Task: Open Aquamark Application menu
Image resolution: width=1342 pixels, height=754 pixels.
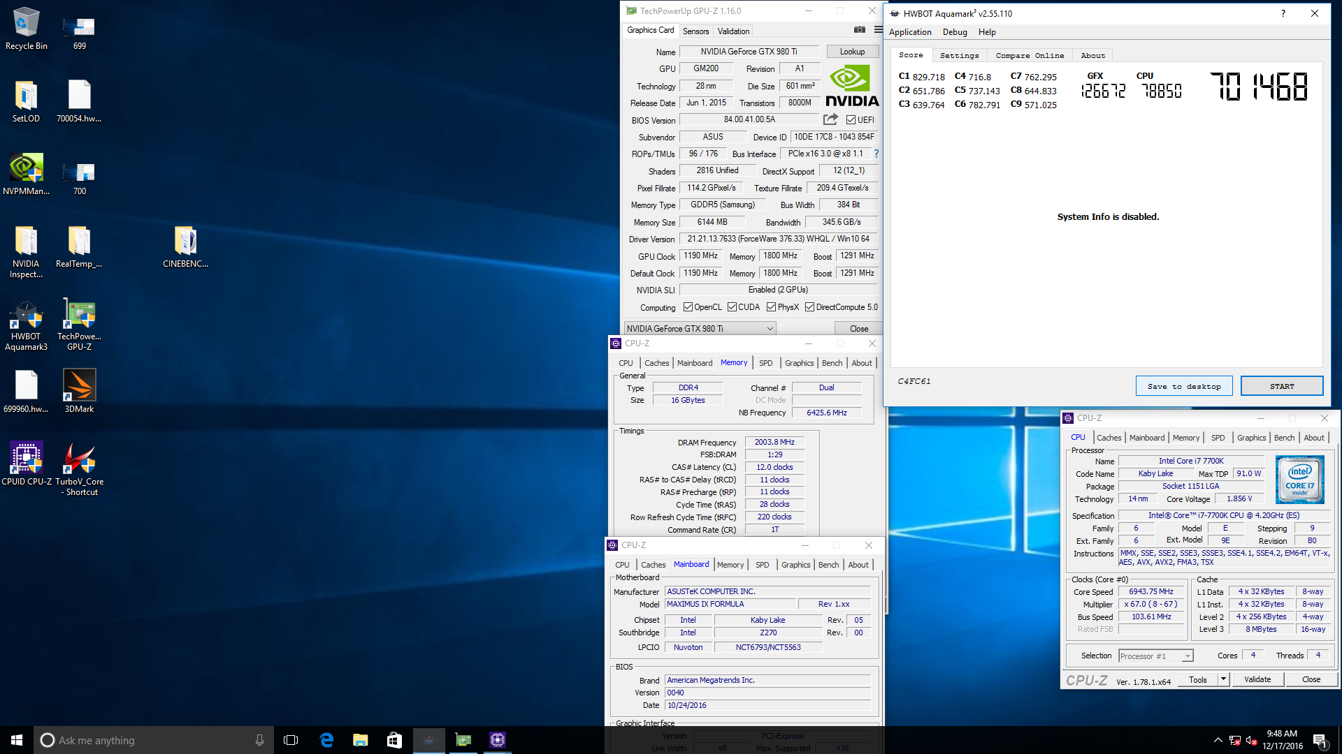Action: (910, 32)
